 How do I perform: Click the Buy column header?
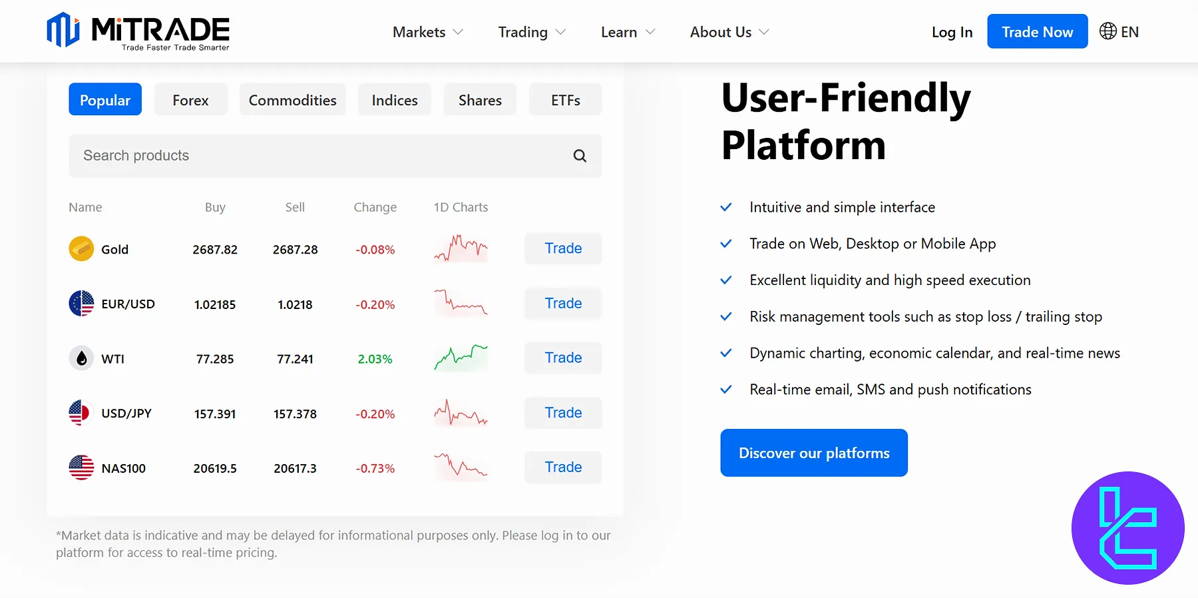click(x=215, y=207)
